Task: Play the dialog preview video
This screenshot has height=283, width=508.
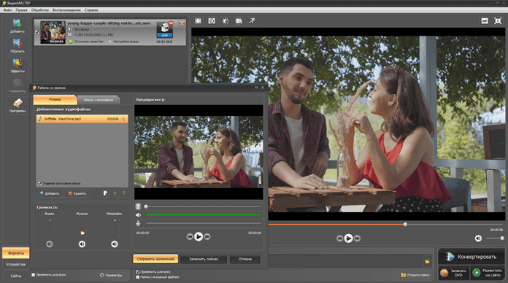Action: [199, 237]
